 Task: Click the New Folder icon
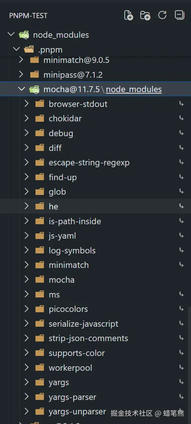(x=145, y=16)
